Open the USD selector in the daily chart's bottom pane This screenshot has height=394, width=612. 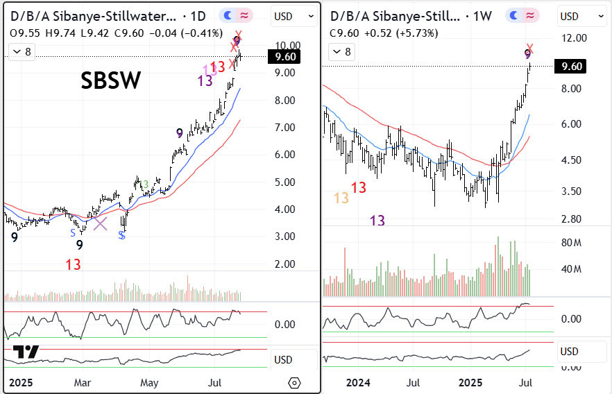tap(283, 360)
